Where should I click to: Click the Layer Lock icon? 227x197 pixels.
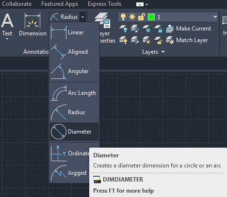[158, 29]
